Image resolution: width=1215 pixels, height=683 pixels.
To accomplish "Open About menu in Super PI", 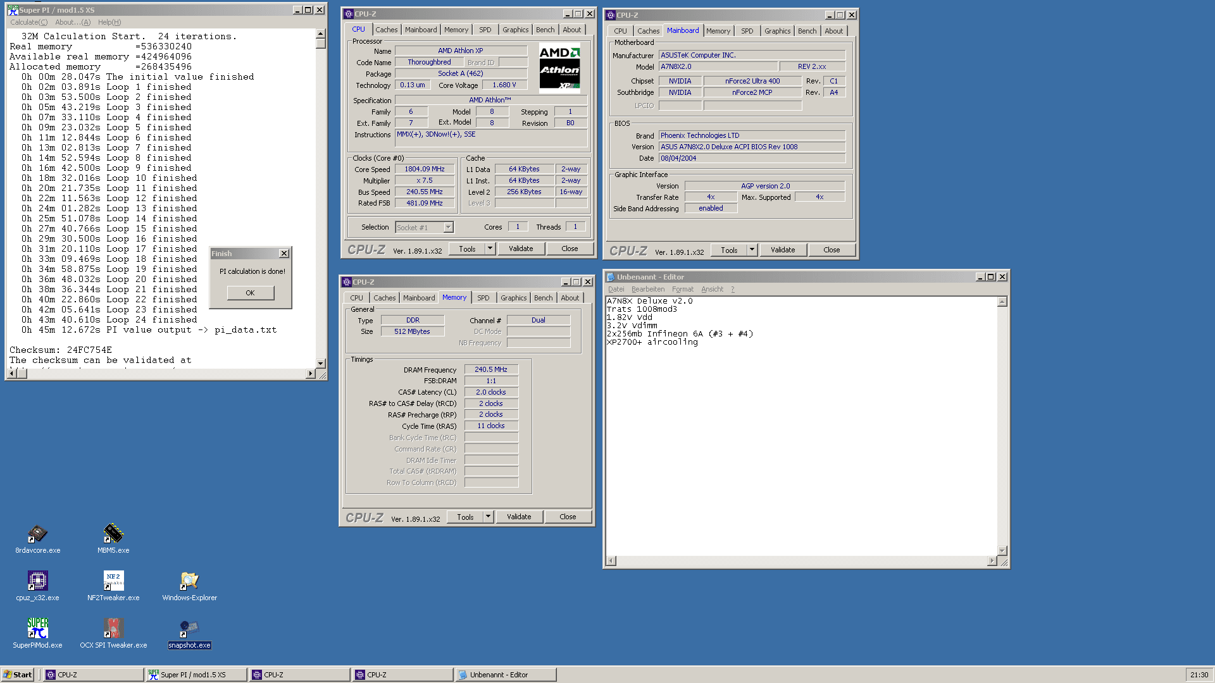I will coord(73,22).
